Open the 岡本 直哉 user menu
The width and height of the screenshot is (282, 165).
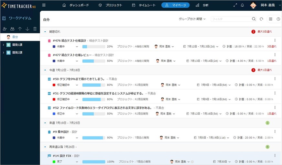click(265, 5)
